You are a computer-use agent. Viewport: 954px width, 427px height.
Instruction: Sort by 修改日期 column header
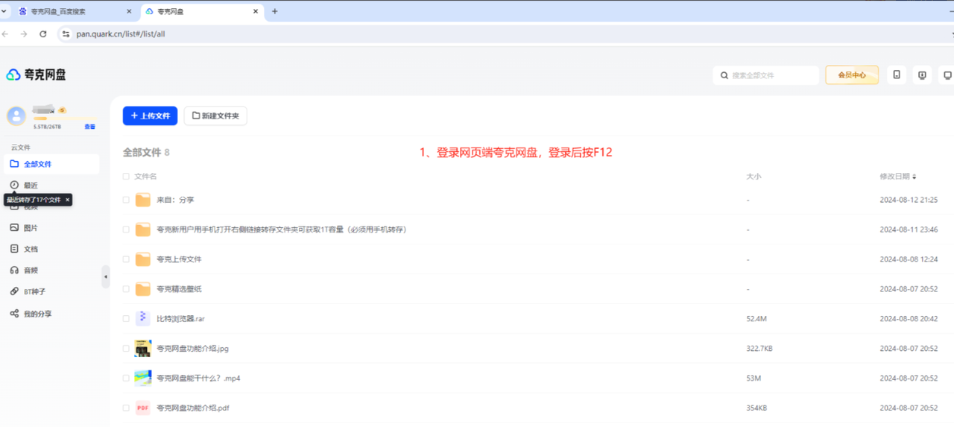[x=898, y=177]
